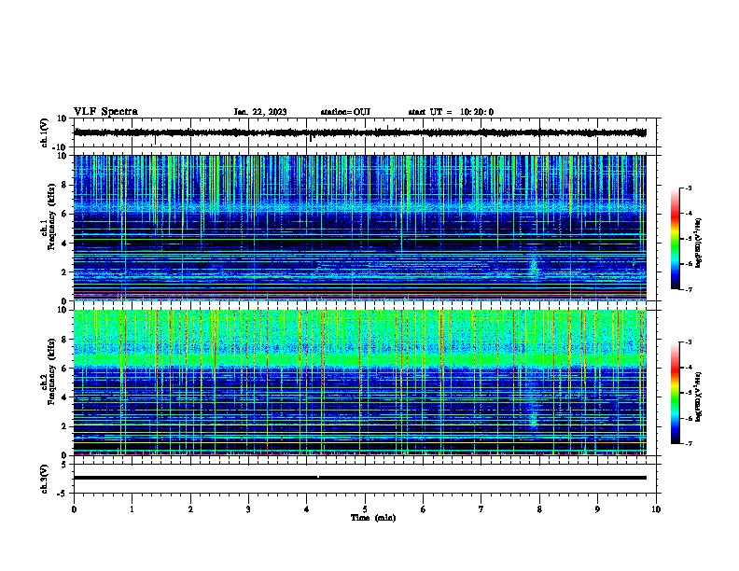
Task: Click the flat black ch.3 voltage trace
Action: [359, 478]
